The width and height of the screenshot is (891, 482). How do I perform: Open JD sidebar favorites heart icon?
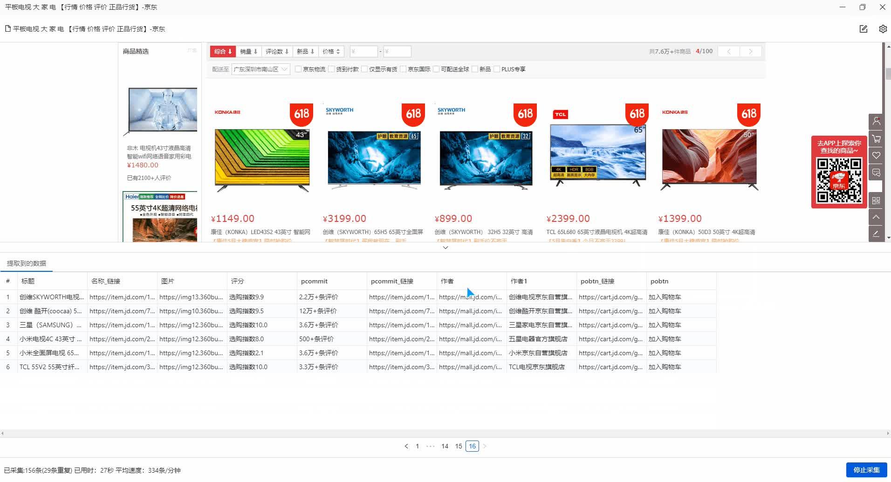click(876, 156)
